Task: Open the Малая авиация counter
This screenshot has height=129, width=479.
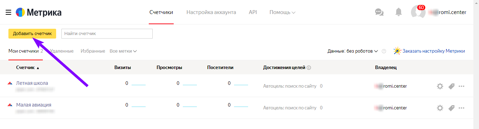Action: pyautogui.click(x=34, y=105)
